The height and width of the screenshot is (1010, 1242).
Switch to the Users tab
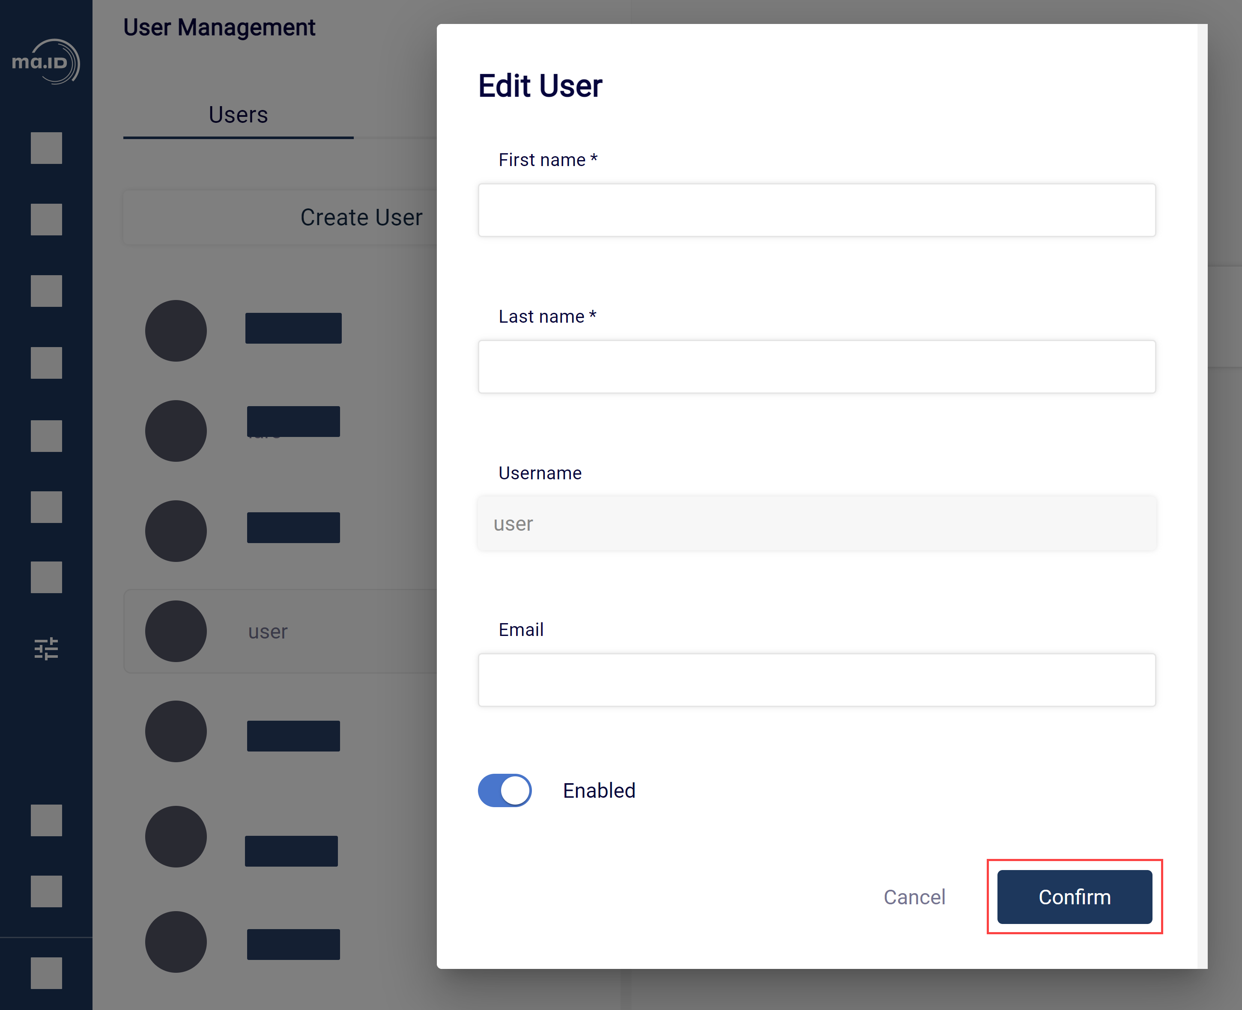[x=238, y=115]
